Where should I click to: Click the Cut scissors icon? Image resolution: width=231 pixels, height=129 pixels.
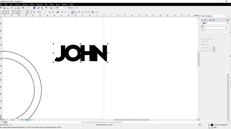(x=12, y=8)
